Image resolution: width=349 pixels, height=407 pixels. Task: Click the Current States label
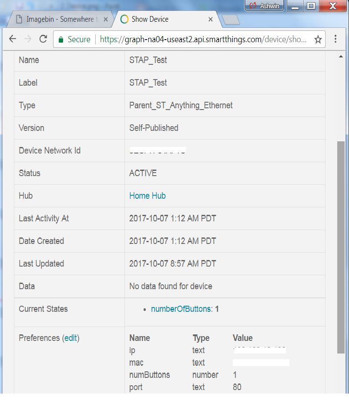coord(43,309)
